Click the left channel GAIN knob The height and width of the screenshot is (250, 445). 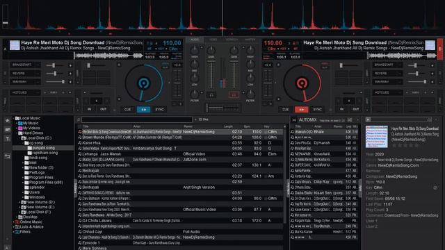(x=211, y=51)
